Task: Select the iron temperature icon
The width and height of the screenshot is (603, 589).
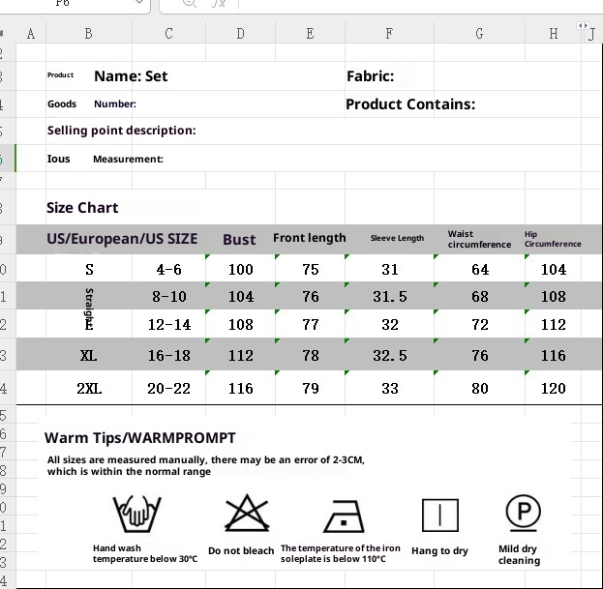Action: coord(341,517)
